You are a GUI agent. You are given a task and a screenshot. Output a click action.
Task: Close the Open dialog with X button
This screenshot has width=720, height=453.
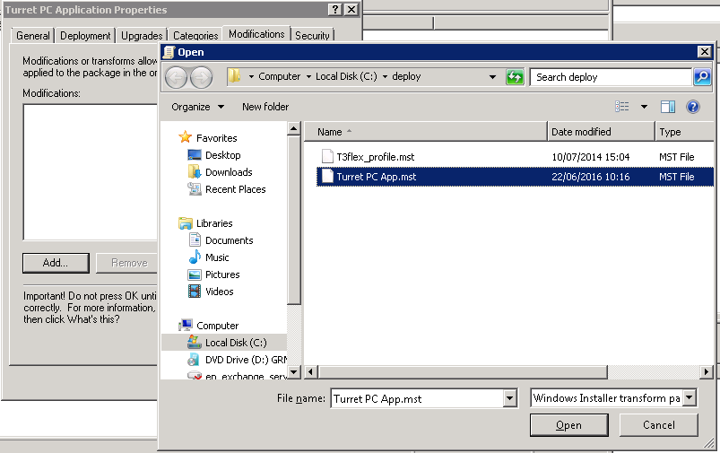coord(704,52)
